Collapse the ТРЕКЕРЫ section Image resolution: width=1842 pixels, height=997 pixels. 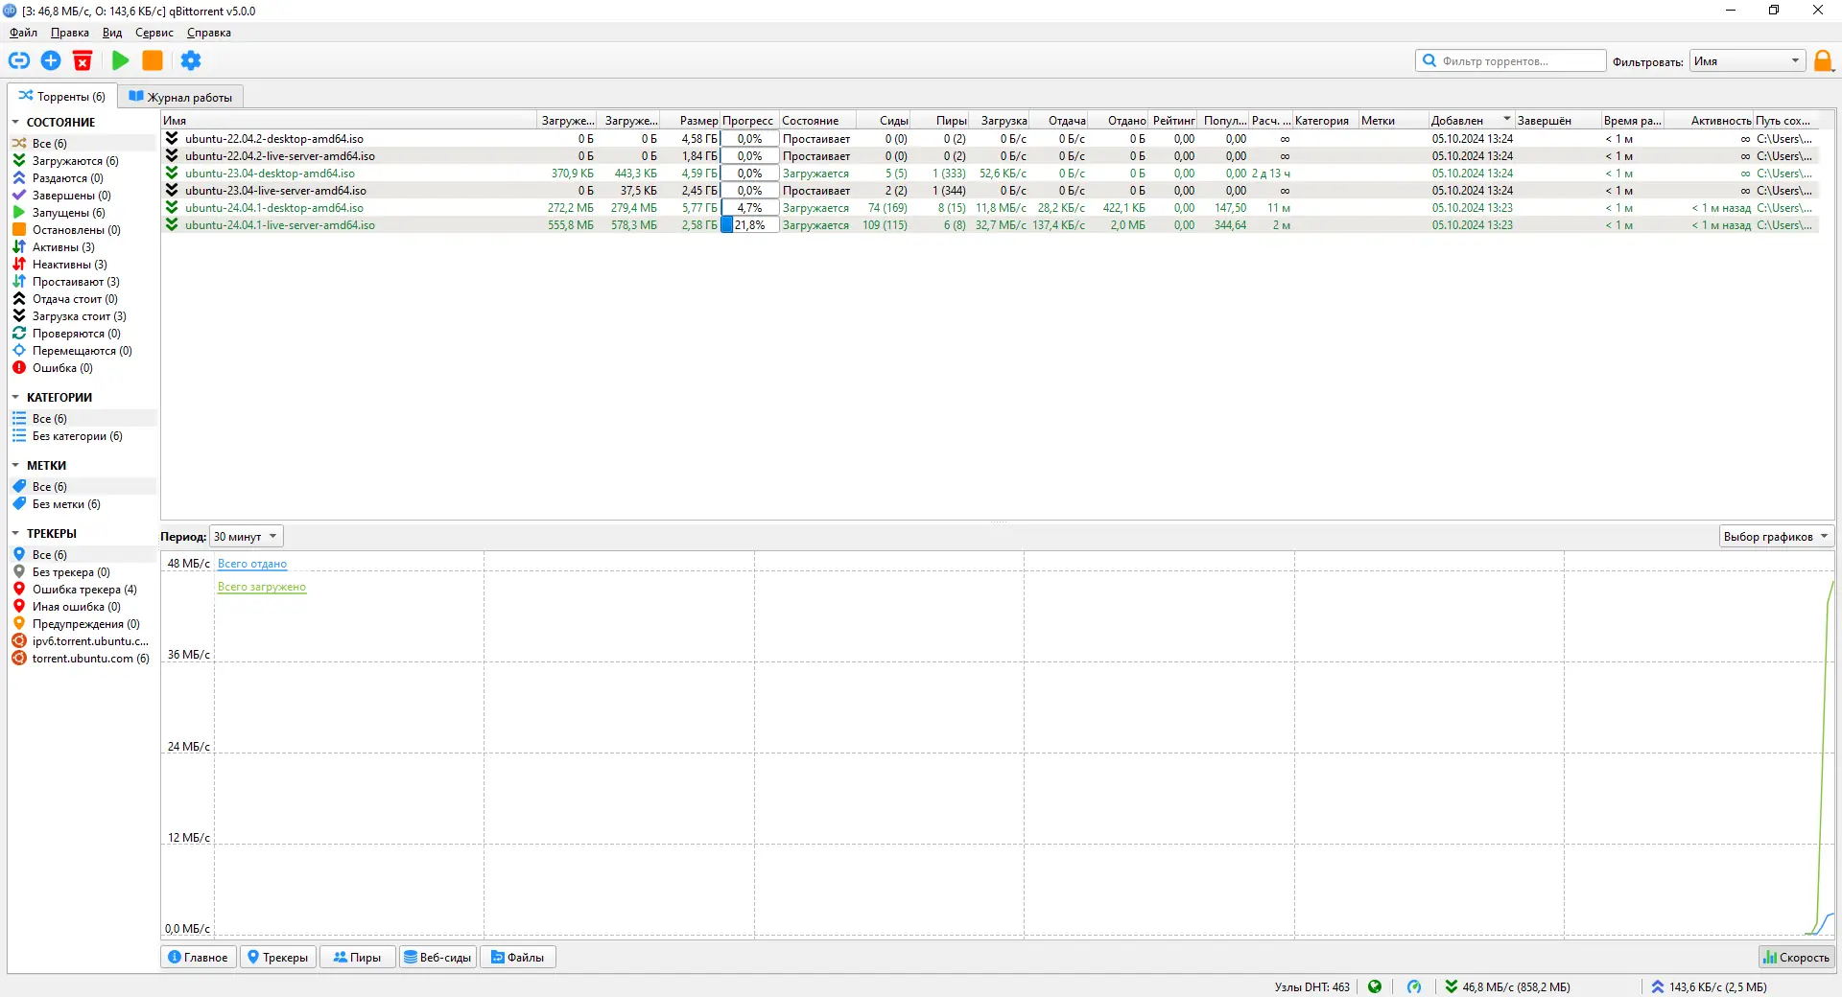pos(15,534)
